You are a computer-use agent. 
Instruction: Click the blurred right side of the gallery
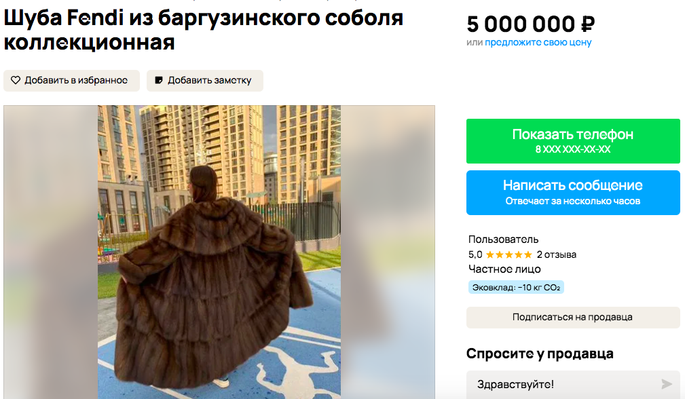[388, 252]
